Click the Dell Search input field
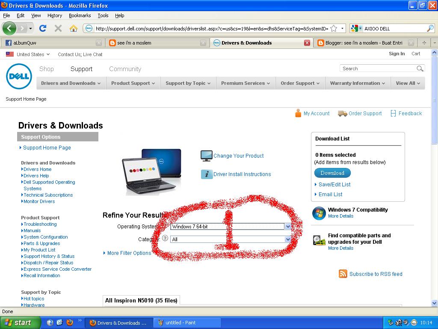Image resolution: width=438 pixels, height=329 pixels. point(378,69)
